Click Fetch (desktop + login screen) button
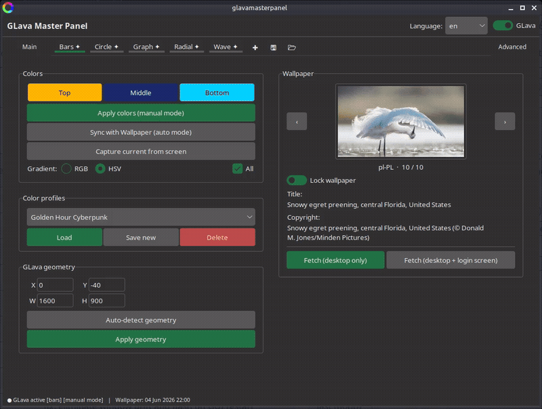The width and height of the screenshot is (542, 409). click(451, 260)
